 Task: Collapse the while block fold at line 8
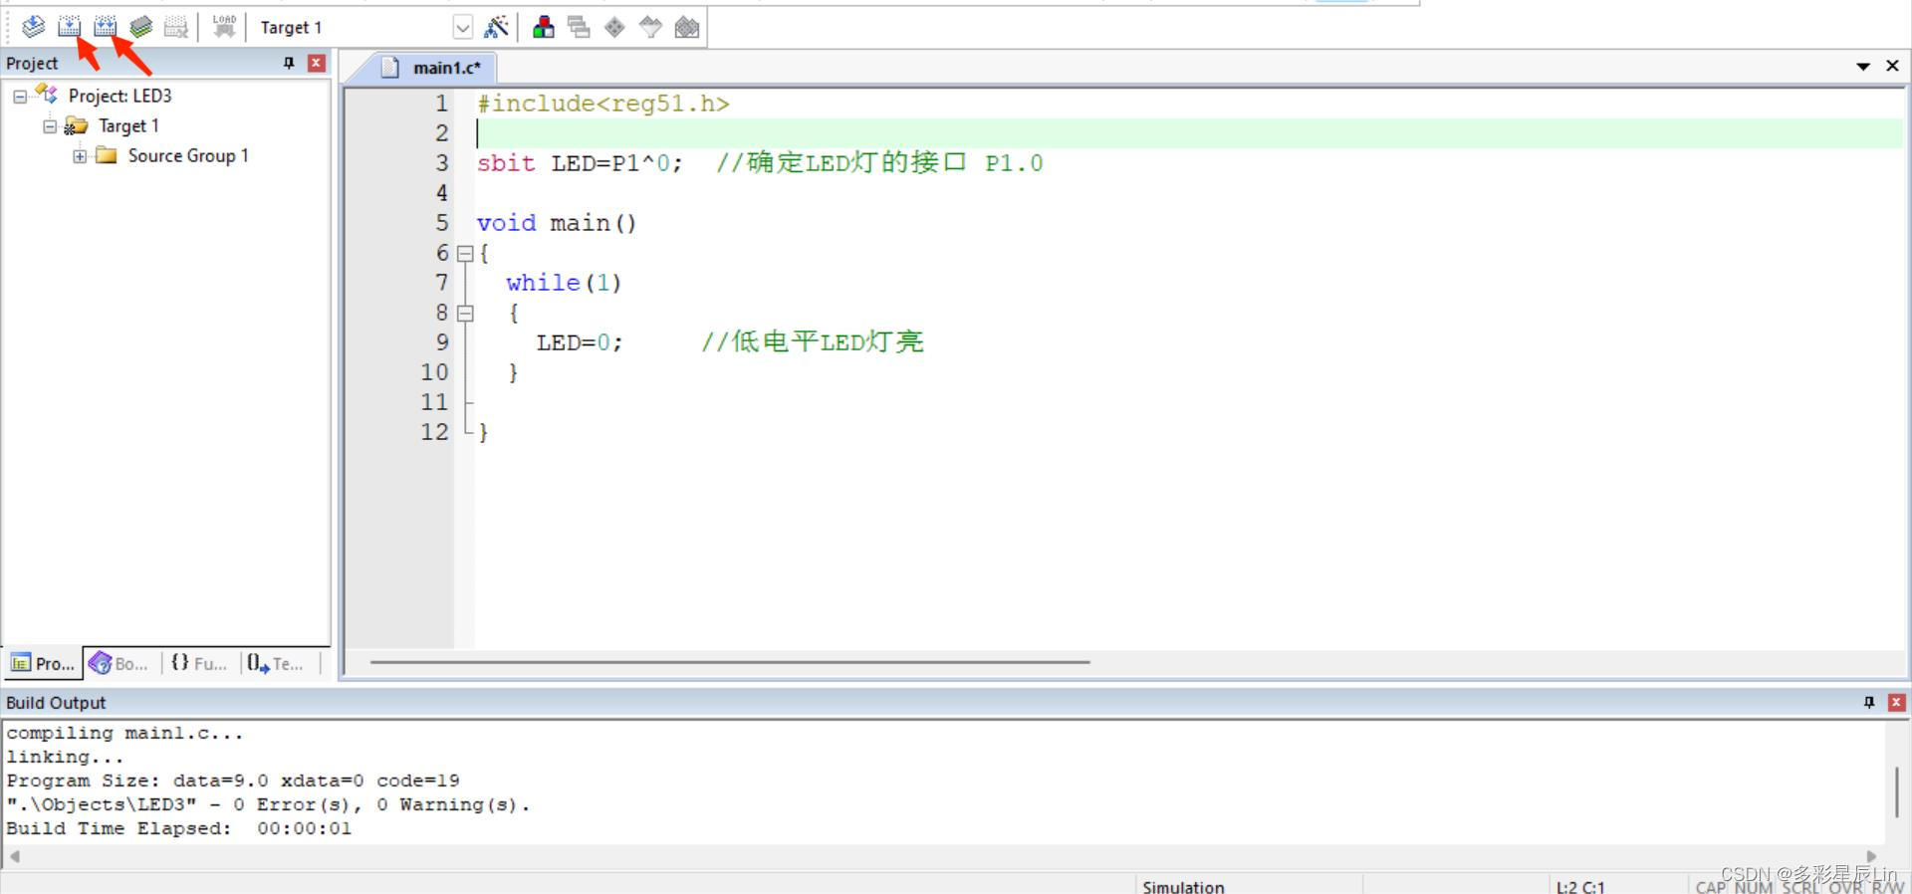pyautogui.click(x=464, y=314)
